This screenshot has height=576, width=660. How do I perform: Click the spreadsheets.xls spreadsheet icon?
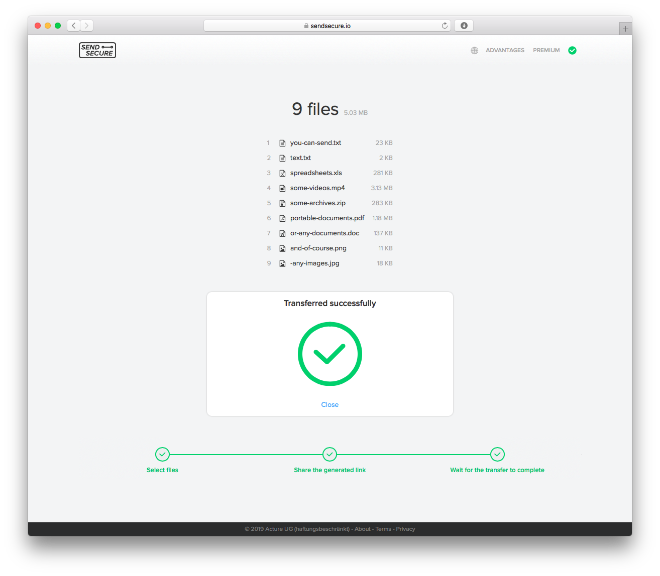[282, 173]
